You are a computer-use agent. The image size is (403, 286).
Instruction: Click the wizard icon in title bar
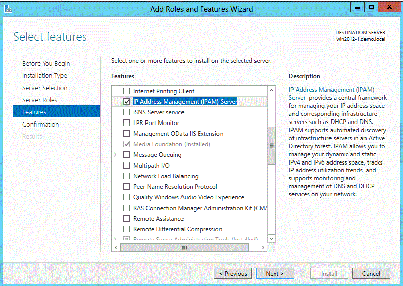pos(8,9)
